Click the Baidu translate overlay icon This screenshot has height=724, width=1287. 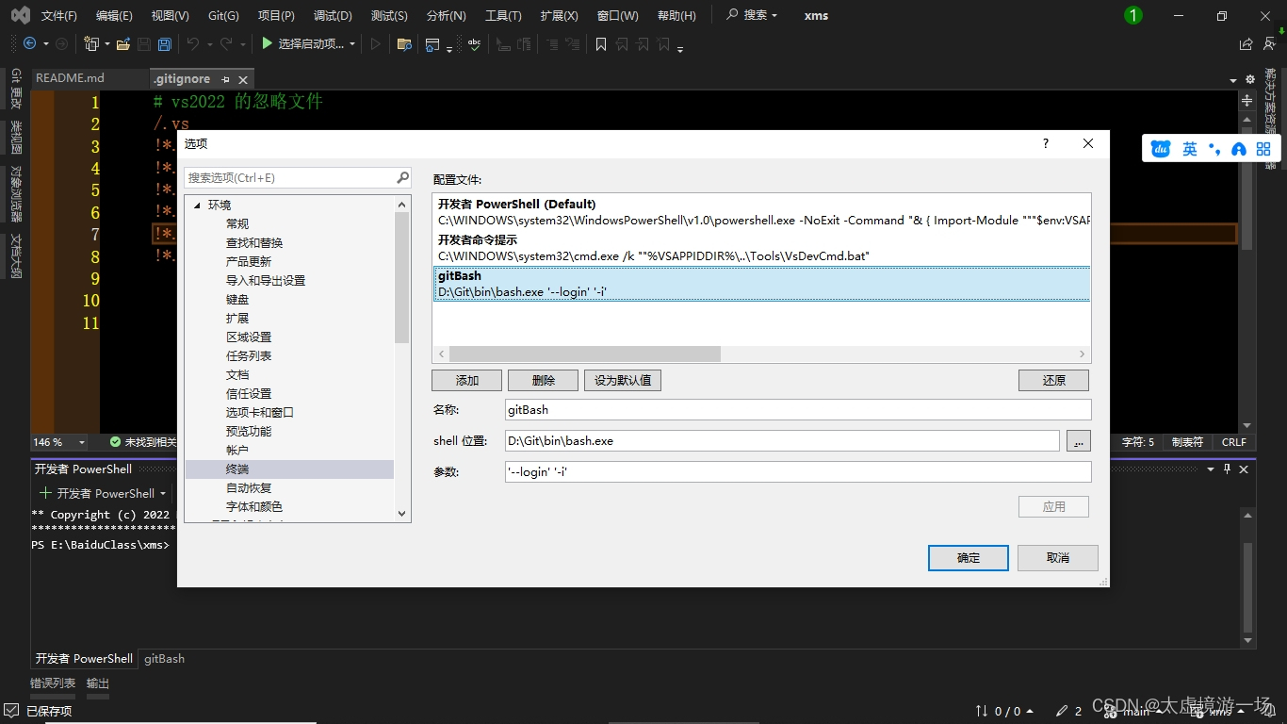click(1161, 148)
